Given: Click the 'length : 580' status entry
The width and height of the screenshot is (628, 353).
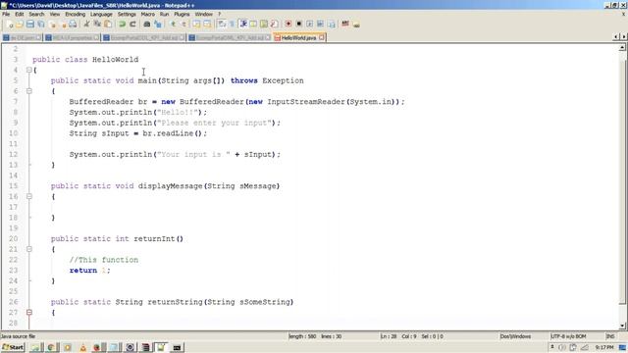Looking at the screenshot, I should coord(302,336).
